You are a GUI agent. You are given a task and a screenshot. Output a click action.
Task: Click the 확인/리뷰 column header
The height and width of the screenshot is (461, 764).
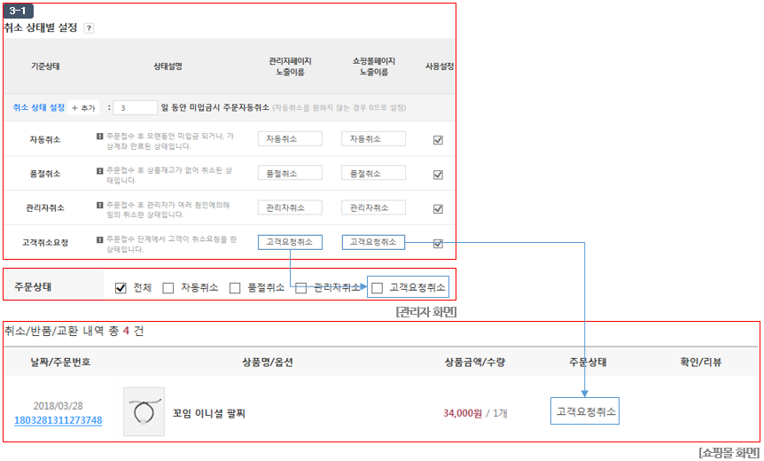click(x=701, y=362)
